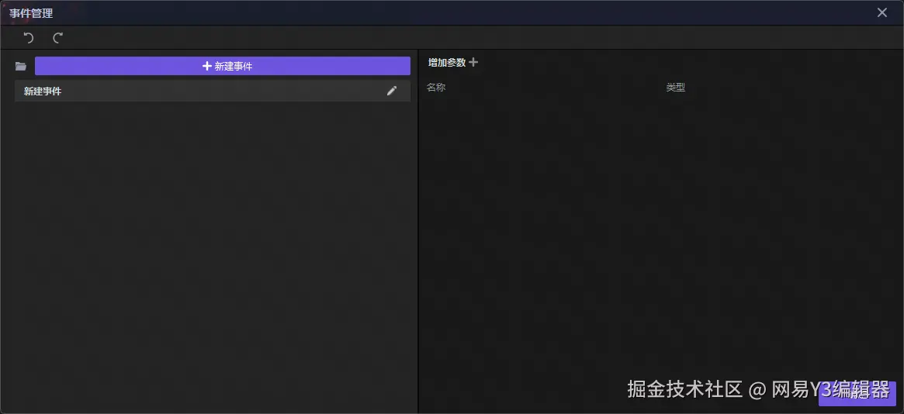
Task: Close the 事件管理 dialog with the X
Action: click(882, 12)
